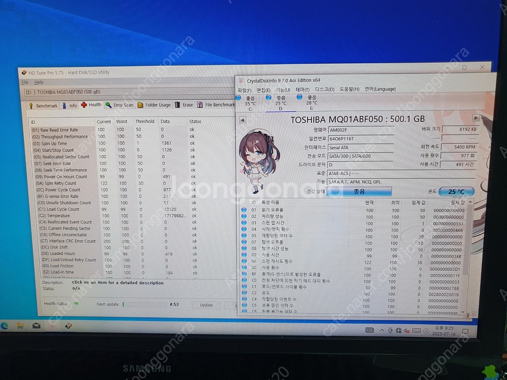Open the File Benchmark tab
Image resolution: width=507 pixels, height=380 pixels.
(x=215, y=104)
